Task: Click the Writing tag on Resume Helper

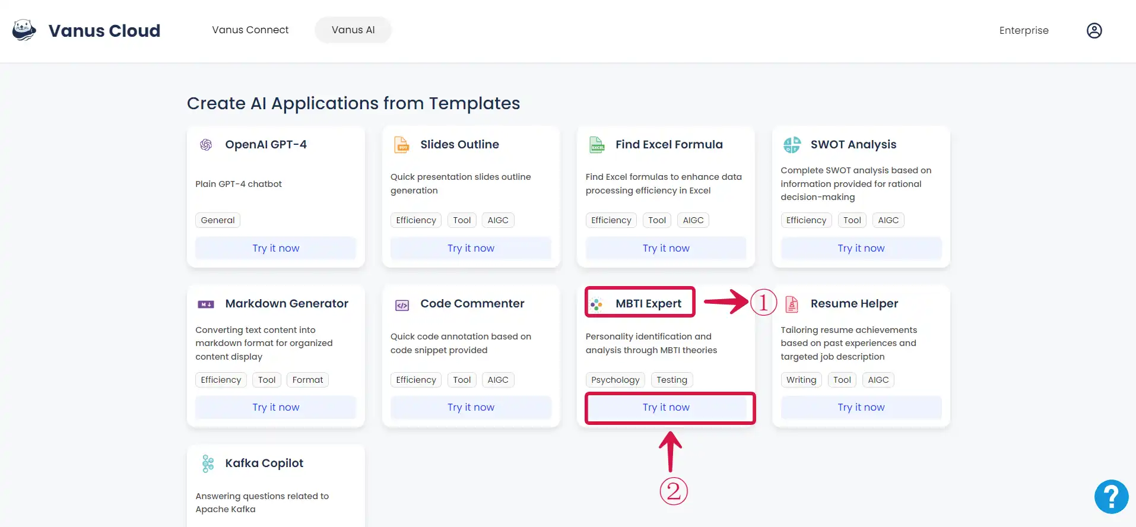Action: click(801, 380)
